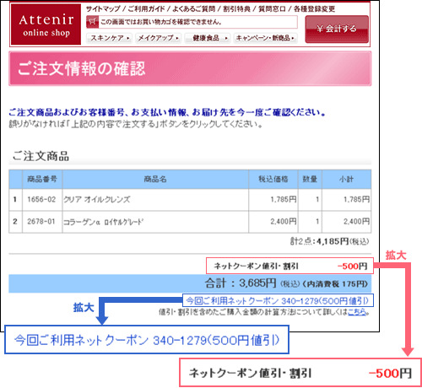This screenshot has height=388, width=422.
Task: Open the 質問窓口 link
Action: 272,9
